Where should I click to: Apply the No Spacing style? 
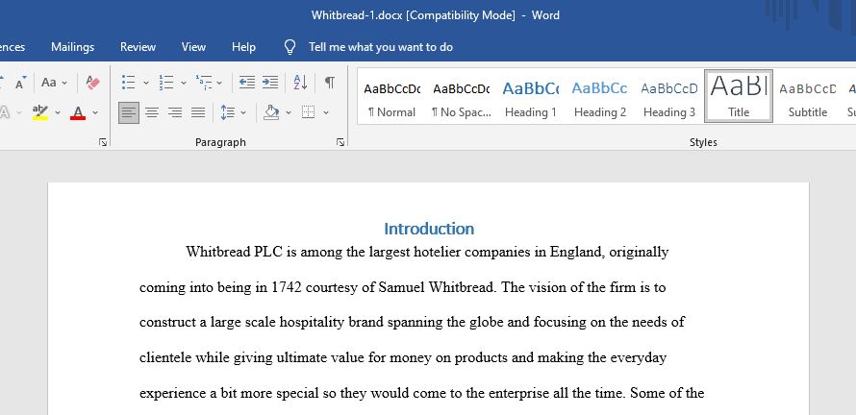(462, 97)
